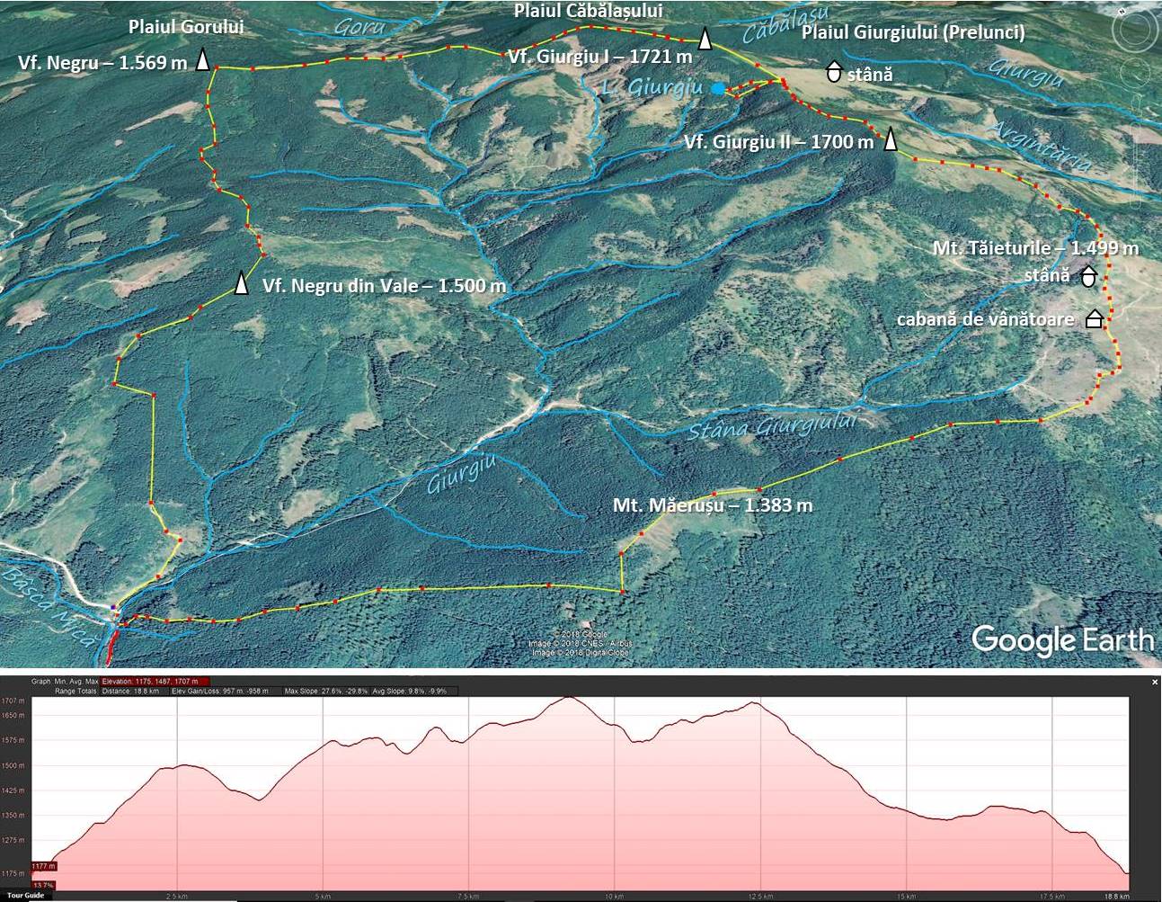The height and width of the screenshot is (902, 1162).
Task: Click the Max Slope stat box
Action: (327, 692)
